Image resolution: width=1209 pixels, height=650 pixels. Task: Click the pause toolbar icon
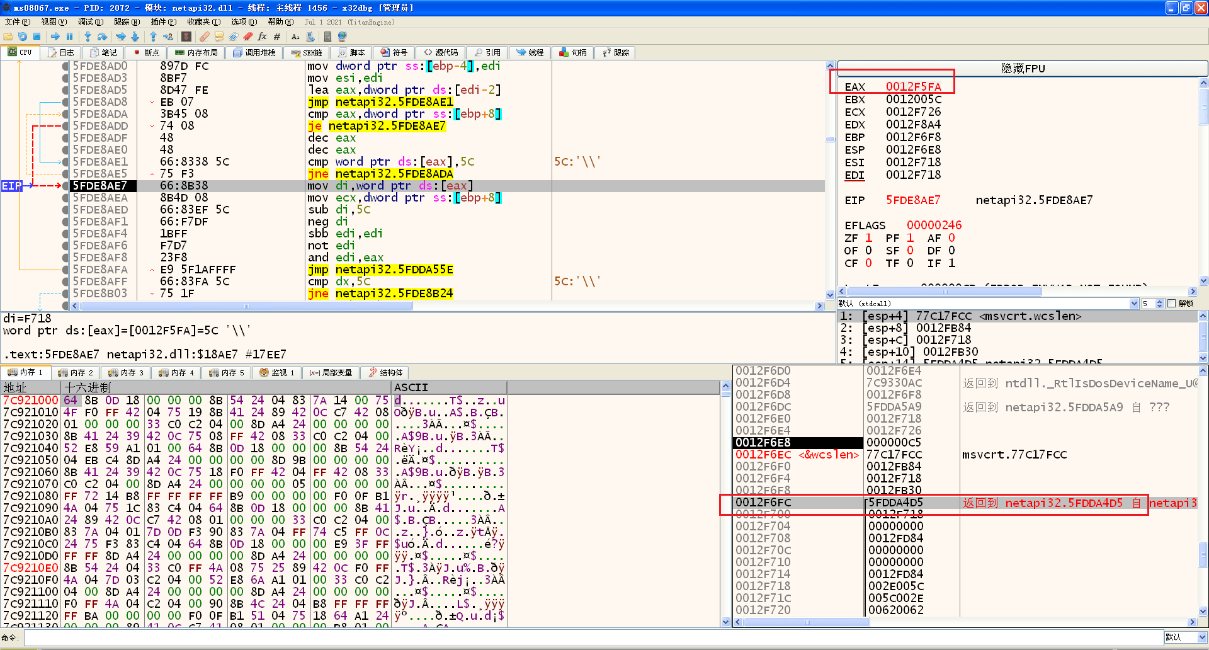tap(70, 37)
